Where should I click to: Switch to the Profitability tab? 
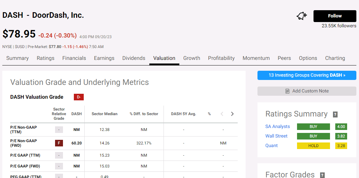pos(221,58)
